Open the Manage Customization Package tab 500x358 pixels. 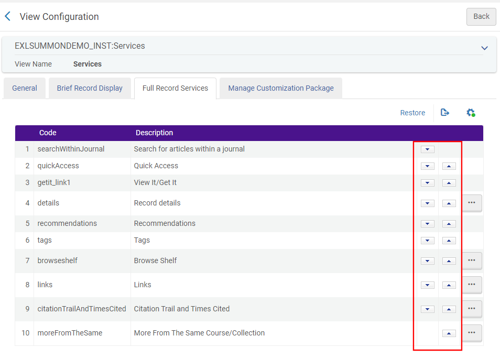(x=281, y=88)
